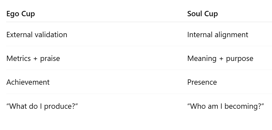Click the Soul Cup column header
The width and height of the screenshot is (272, 130).
[x=202, y=14]
